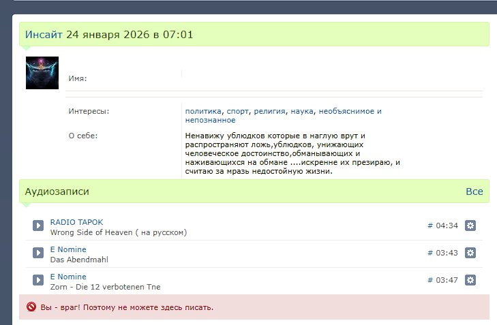The width and height of the screenshot is (497, 325).
Task: Show all audio via the Все link
Action: (x=474, y=191)
